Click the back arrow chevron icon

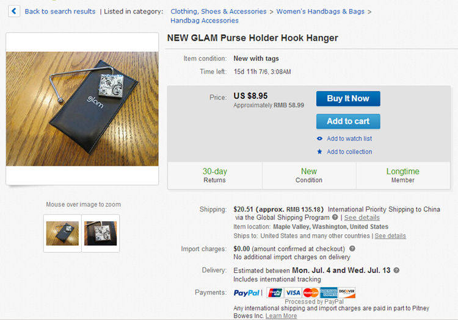[x=13, y=12]
